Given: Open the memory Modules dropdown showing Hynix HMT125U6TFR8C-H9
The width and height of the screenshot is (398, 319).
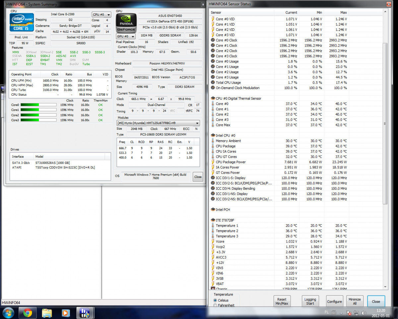Looking at the screenshot, I should (x=159, y=123).
